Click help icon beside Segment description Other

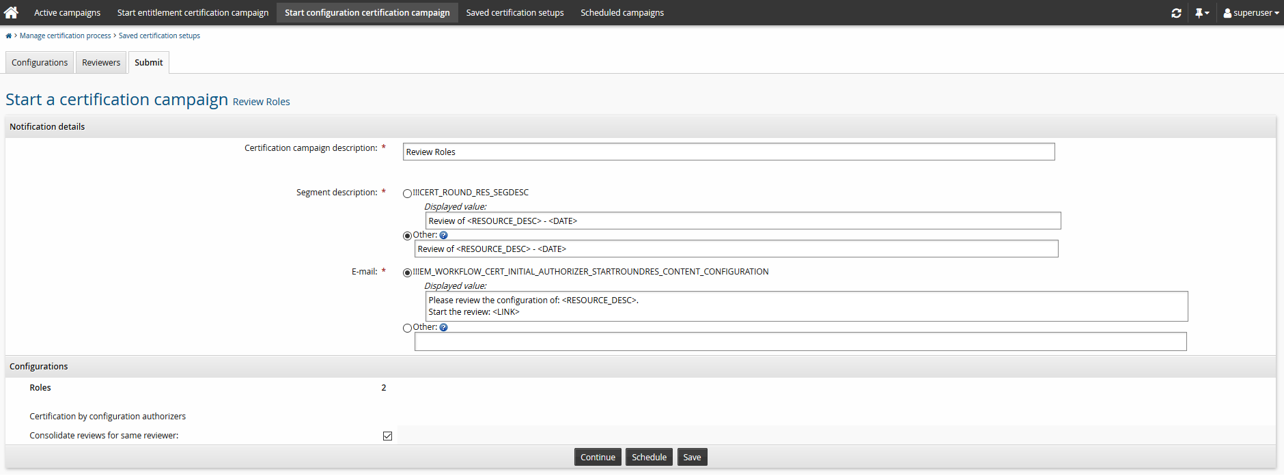click(x=443, y=236)
